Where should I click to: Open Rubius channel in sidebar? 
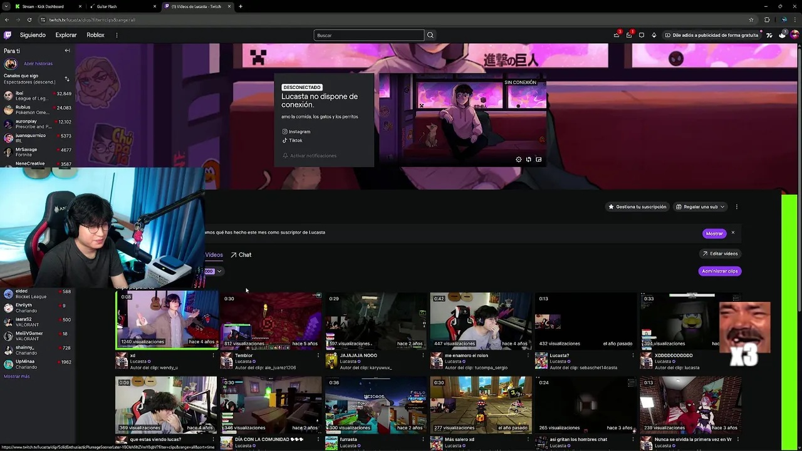click(x=38, y=110)
